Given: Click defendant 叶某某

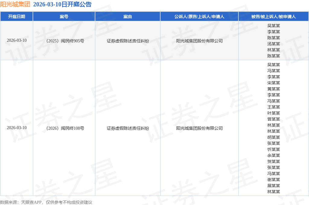Looking at the screenshot, I should tap(273, 113).
